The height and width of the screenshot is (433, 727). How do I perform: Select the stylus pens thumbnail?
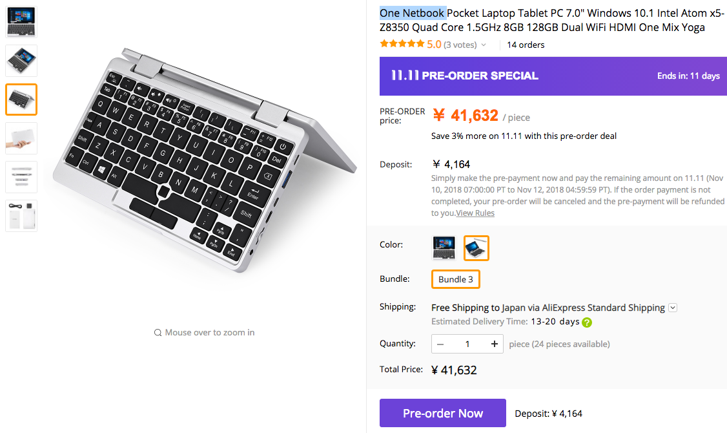[21, 176]
